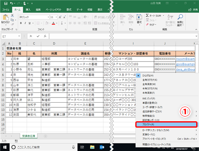
Task: Click the nozom@exam email link
Action: [x=185, y=59]
